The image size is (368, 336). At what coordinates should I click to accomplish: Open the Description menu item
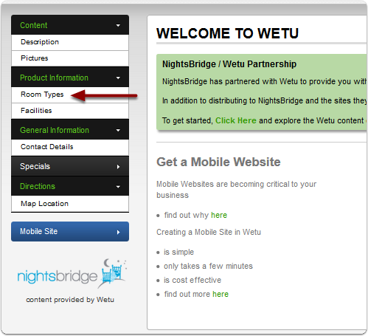[x=70, y=42]
